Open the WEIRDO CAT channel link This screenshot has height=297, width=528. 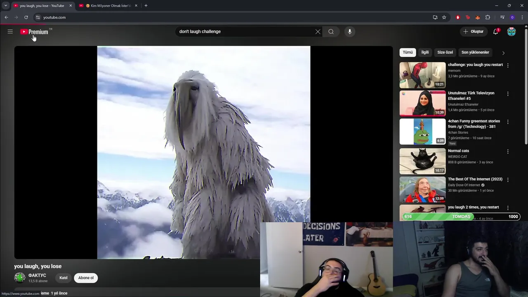[457, 157]
